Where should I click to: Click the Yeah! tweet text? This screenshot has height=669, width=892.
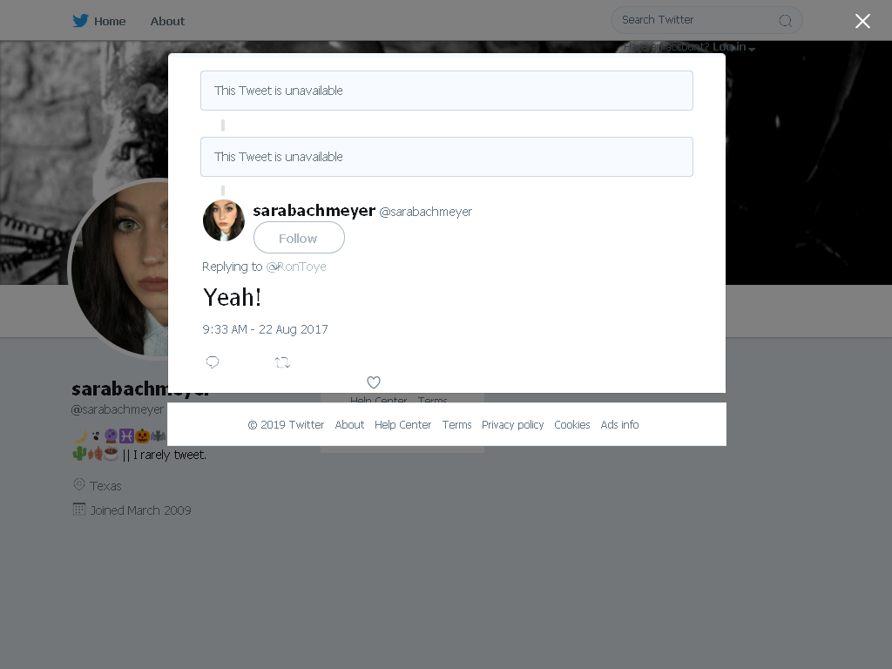coord(232,298)
